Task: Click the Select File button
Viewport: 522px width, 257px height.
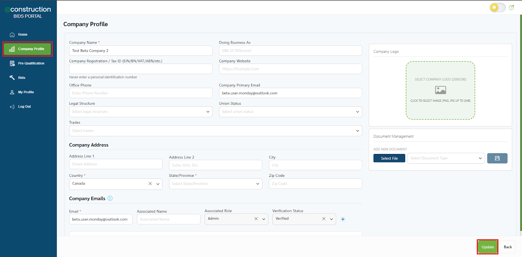Action: click(x=389, y=158)
